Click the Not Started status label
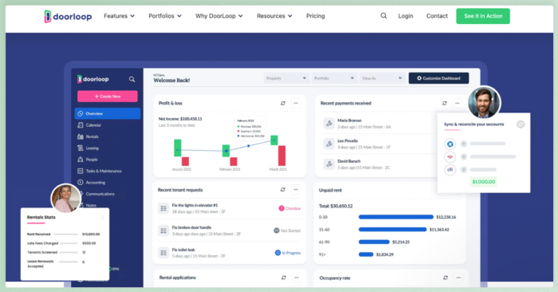 point(287,231)
